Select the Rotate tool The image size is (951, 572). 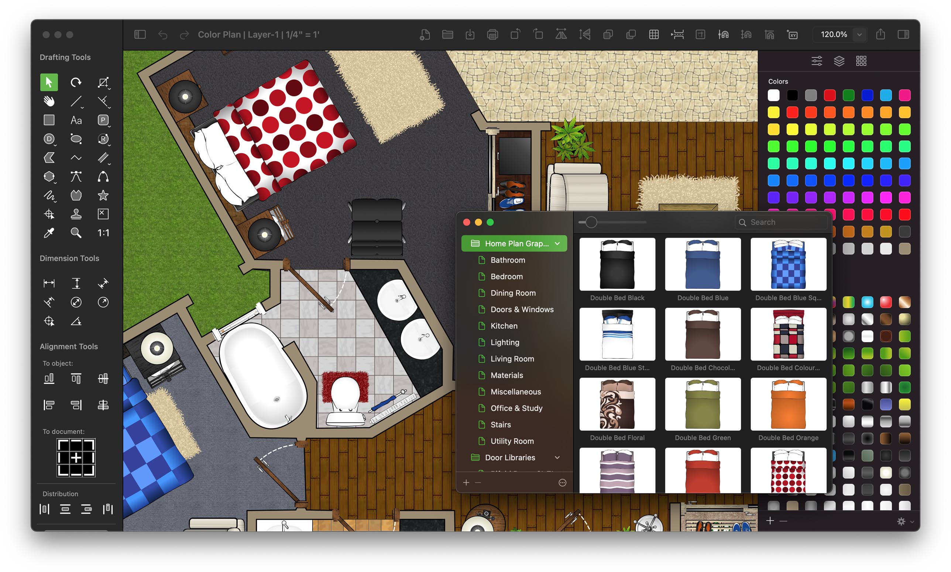tap(77, 83)
